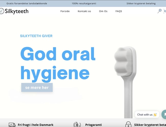Click the 'SILKYTEETH GIVER' subheading
166x127 pixels.
coord(36,36)
